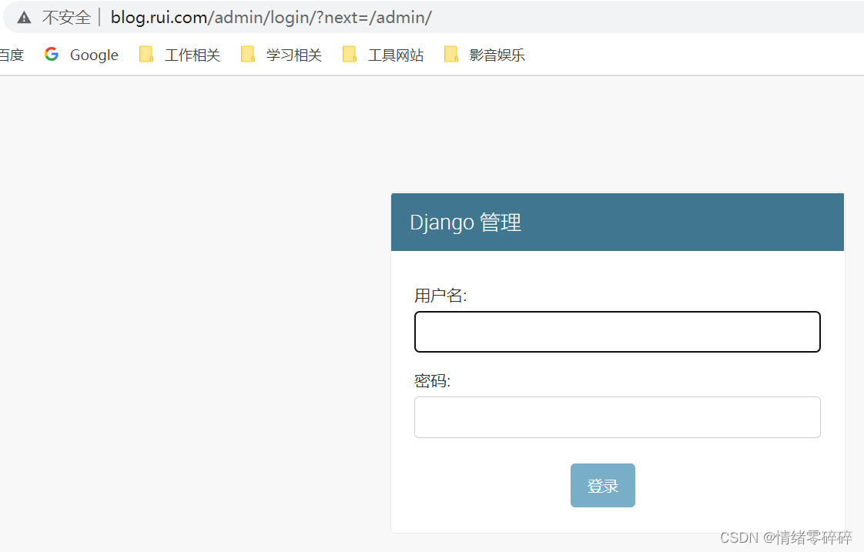
Task: Click the Google logo bookmark icon
Action: (52, 54)
